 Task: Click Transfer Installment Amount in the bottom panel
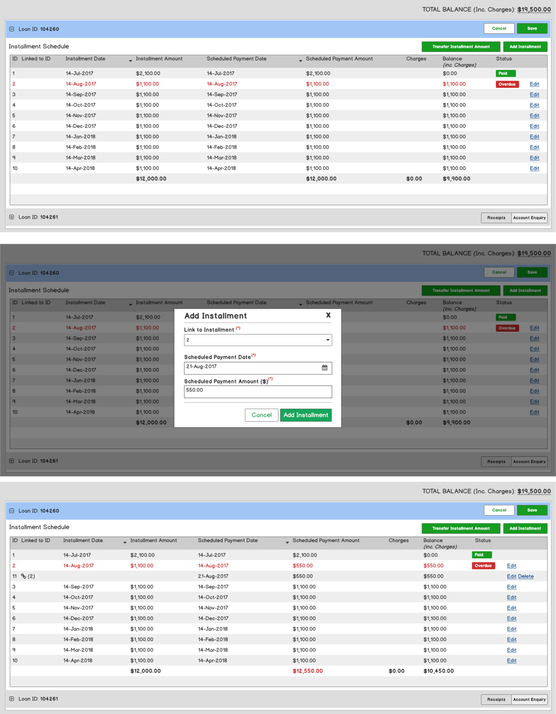[461, 528]
